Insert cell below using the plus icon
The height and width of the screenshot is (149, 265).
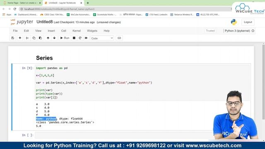click(20, 38)
